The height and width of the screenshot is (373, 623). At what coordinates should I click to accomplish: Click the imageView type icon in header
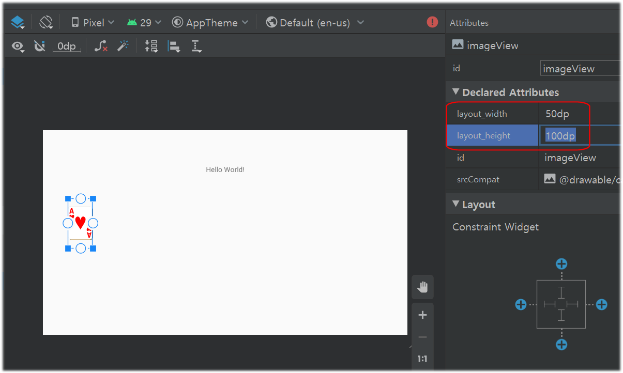458,45
